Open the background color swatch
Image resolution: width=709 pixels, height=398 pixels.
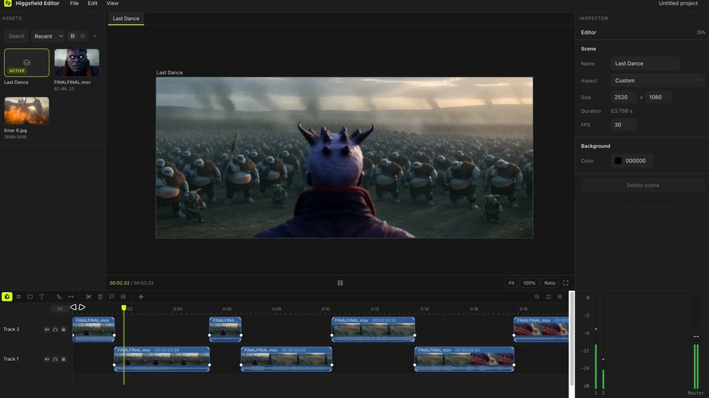[618, 161]
